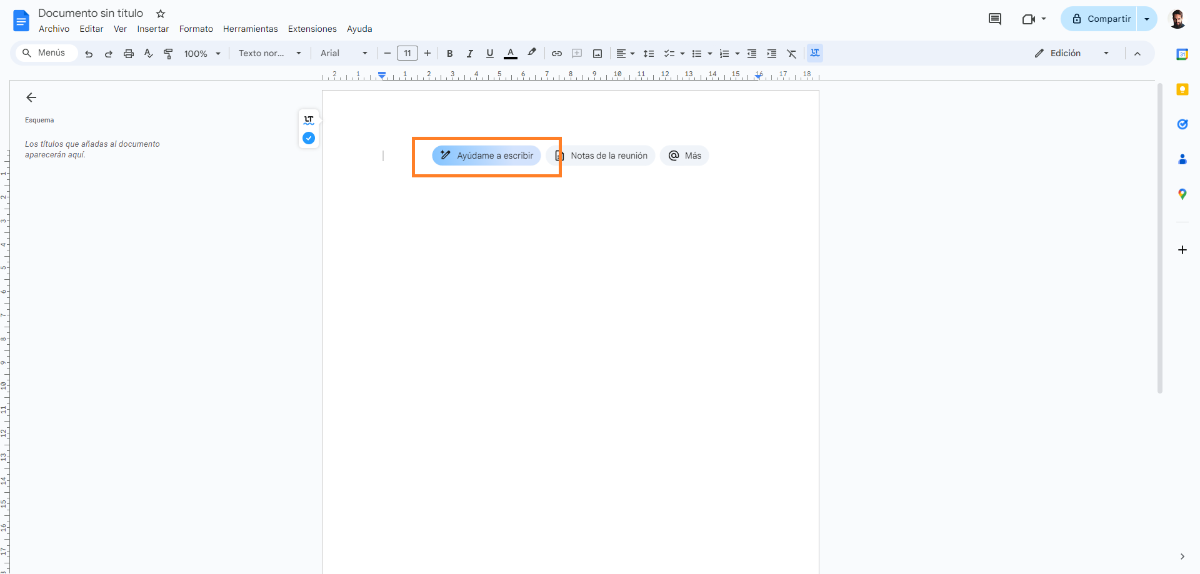Toggle underline formatting
Viewport: 1200px width, 574px height.
[x=490, y=54]
